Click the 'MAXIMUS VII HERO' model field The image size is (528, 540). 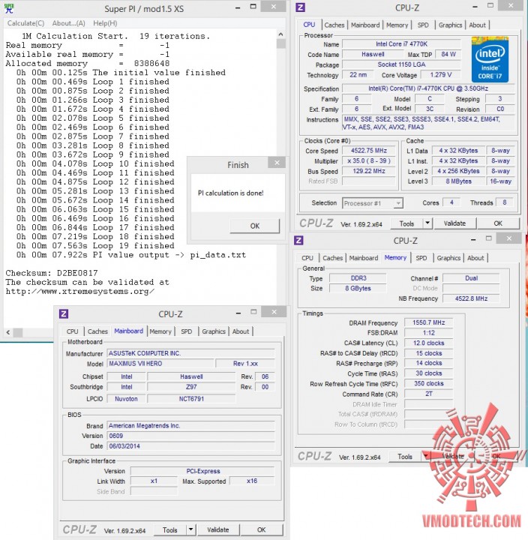click(x=160, y=364)
